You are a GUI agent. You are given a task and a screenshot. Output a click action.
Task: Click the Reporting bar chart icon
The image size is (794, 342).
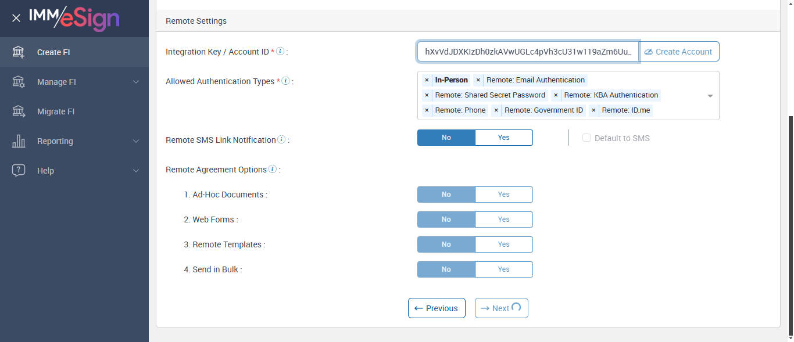[19, 141]
